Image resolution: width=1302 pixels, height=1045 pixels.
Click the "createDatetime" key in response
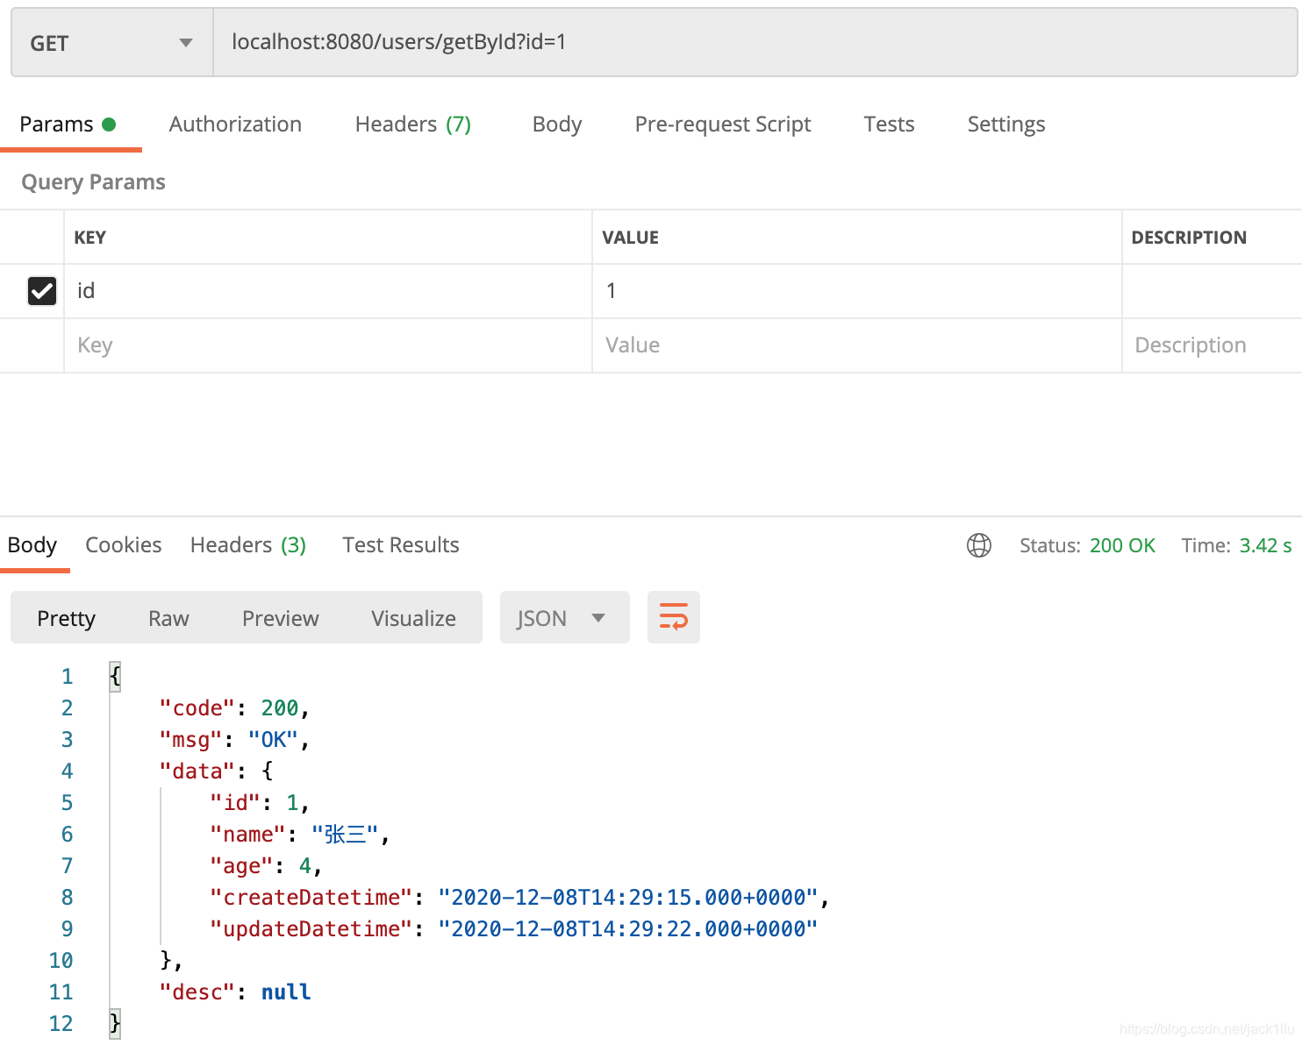point(311,898)
